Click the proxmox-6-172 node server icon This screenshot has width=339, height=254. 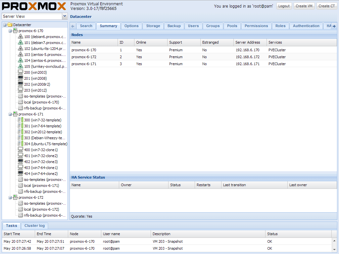coord(15,197)
